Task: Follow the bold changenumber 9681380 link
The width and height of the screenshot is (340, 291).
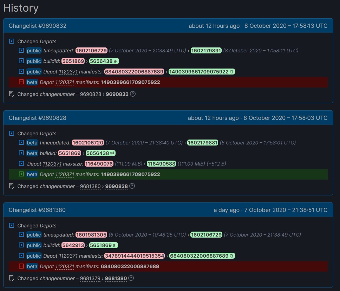Action: pos(116,278)
